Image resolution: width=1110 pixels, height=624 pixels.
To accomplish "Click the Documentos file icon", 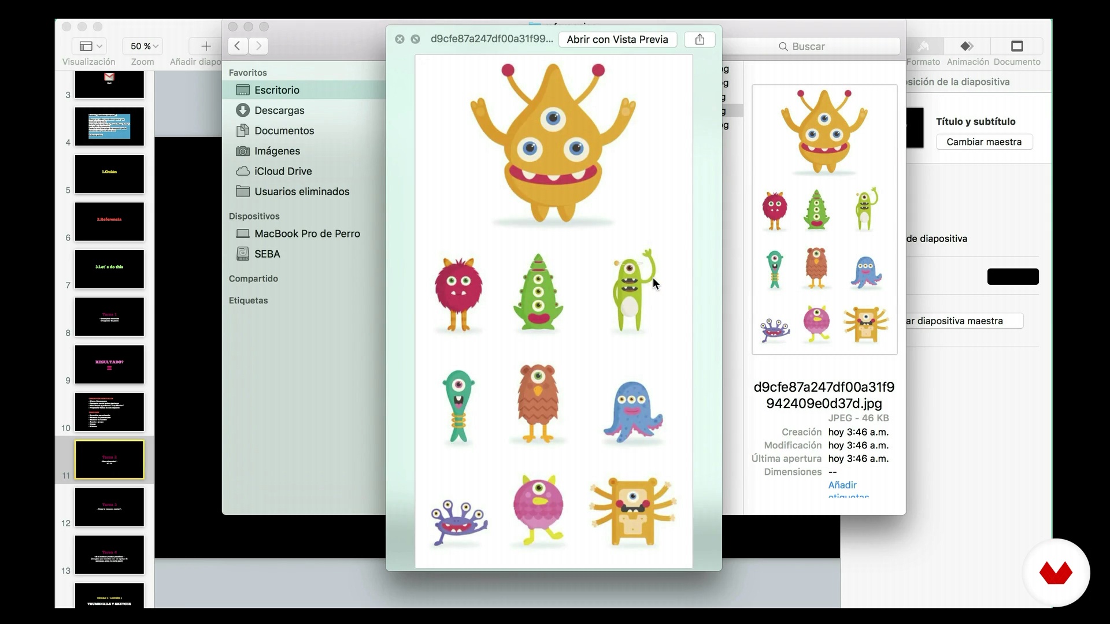I will point(243,131).
